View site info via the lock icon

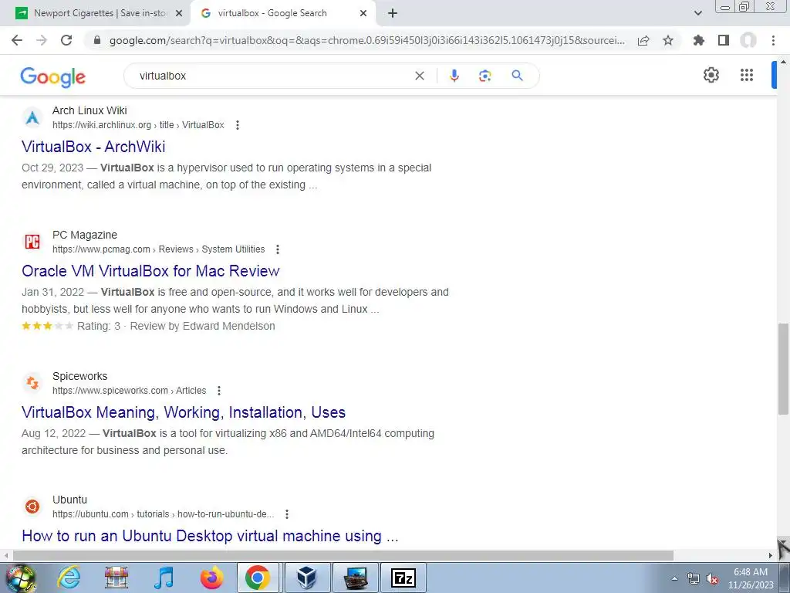[97, 40]
